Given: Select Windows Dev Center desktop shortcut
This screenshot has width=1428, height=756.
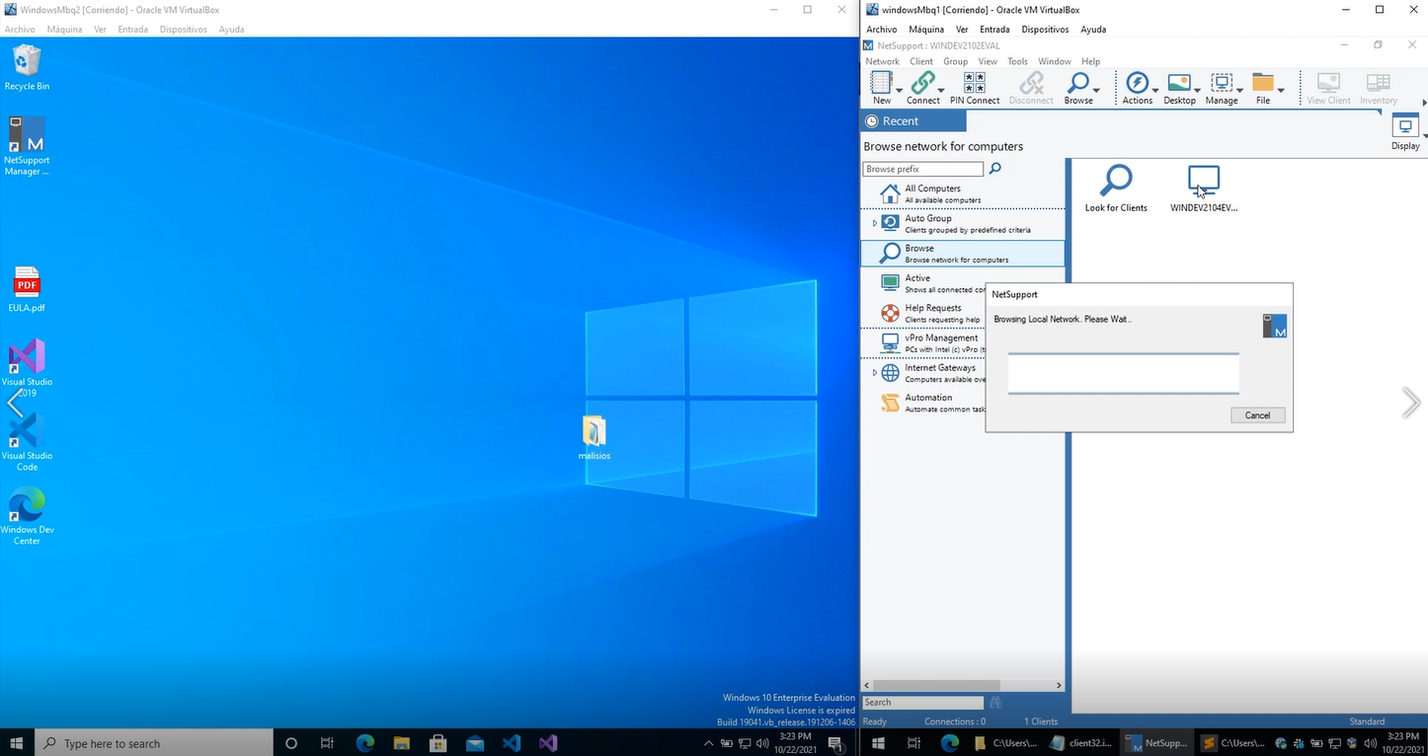Looking at the screenshot, I should pyautogui.click(x=27, y=516).
